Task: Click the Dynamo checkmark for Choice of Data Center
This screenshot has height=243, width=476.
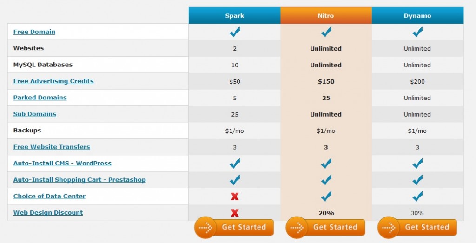Action: [x=417, y=196]
